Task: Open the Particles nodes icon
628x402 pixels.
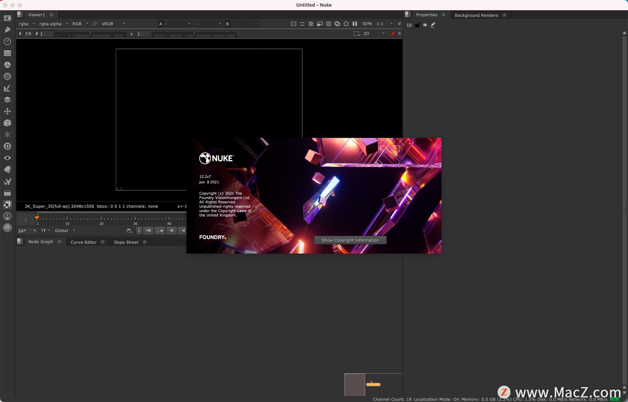Action: coord(7,135)
